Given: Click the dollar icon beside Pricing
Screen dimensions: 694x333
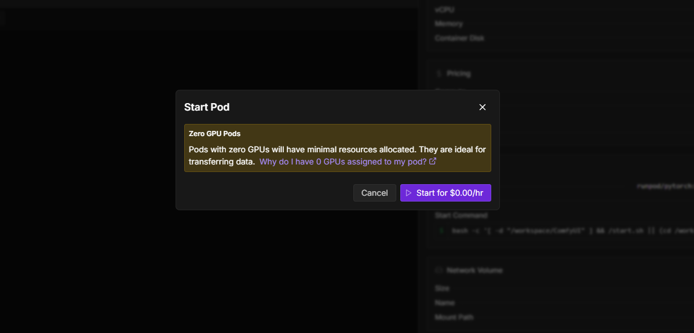Looking at the screenshot, I should [439, 74].
